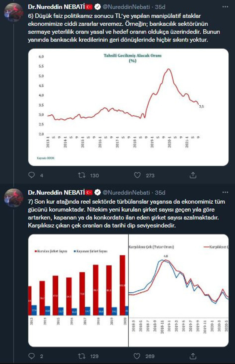Open @NureddinNebati handle on second tweet
The height and width of the screenshot is (364, 235).
point(126,192)
